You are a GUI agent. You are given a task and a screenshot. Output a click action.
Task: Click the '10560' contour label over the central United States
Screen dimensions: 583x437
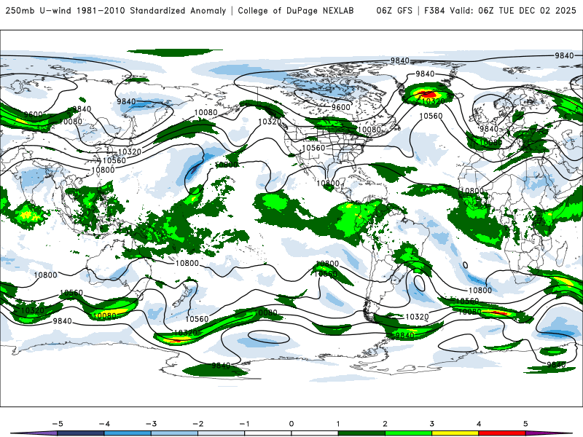[x=313, y=148]
